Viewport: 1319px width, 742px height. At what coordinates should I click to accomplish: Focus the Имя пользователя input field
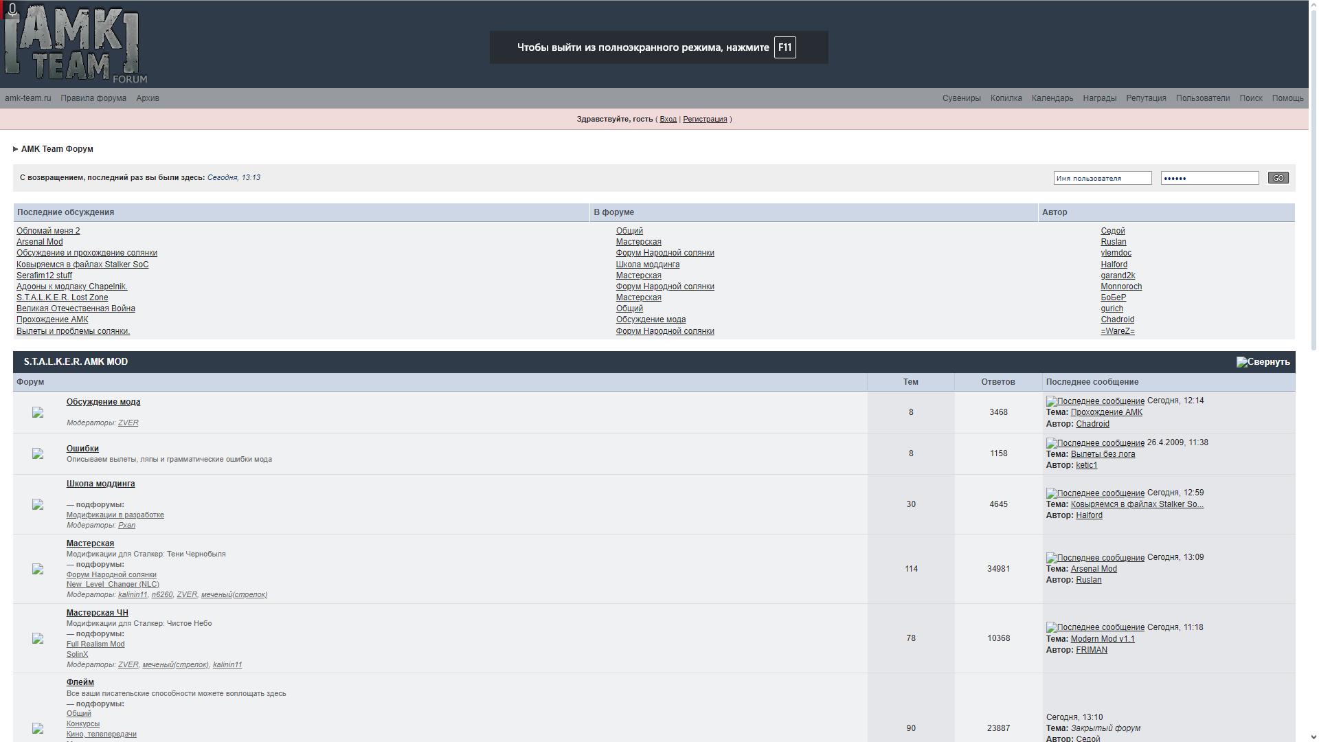tap(1103, 178)
